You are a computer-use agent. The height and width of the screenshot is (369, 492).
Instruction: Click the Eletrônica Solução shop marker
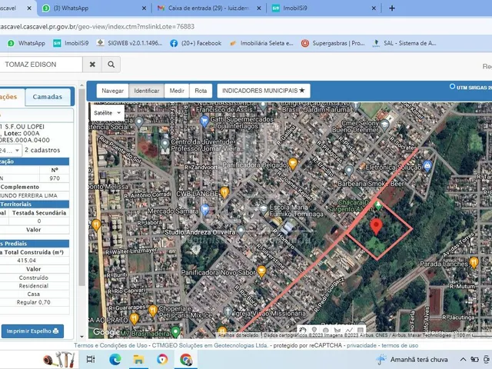[427, 165]
